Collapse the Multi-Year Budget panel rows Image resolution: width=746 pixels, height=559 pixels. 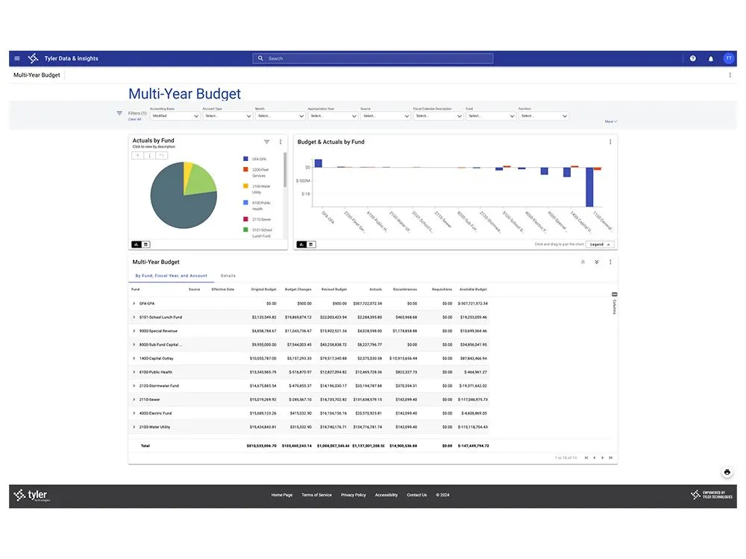(583, 262)
